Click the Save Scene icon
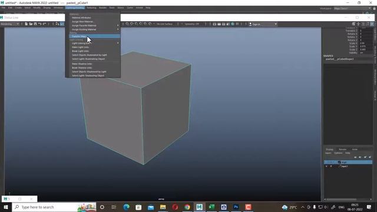This screenshot has height=212, width=377. click(x=35, y=24)
